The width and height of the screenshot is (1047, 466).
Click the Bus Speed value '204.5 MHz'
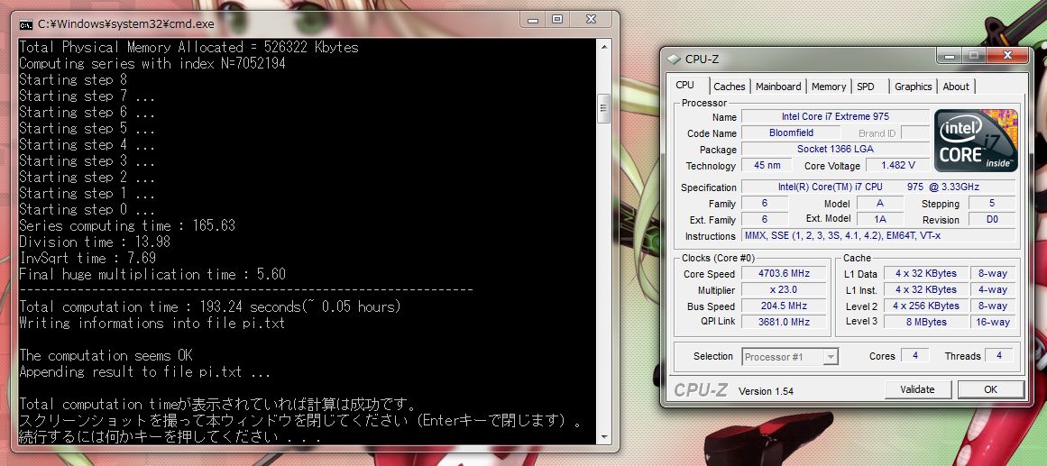784,306
